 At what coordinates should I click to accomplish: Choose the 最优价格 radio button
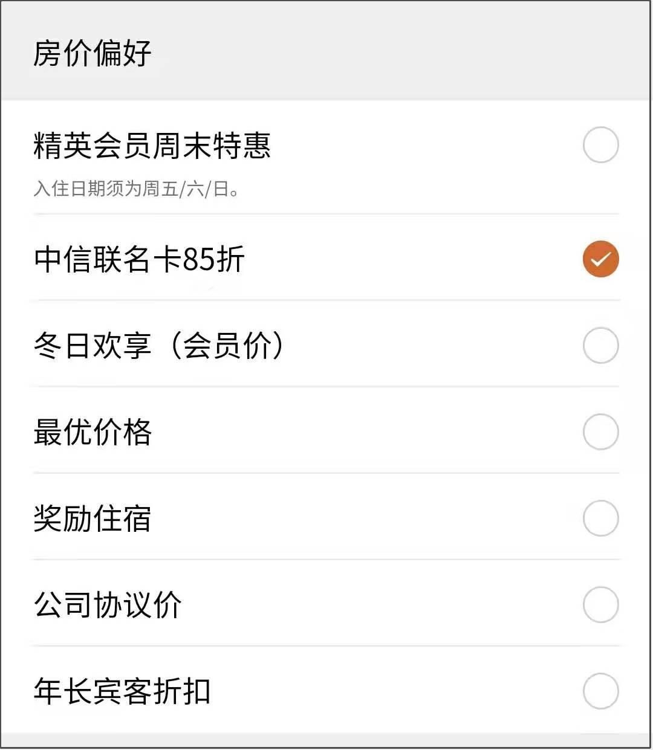[600, 432]
